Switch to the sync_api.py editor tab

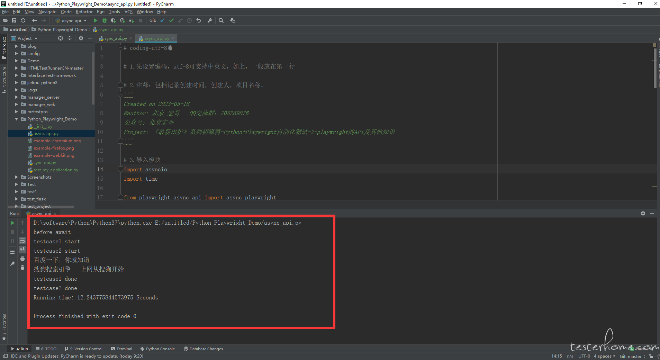pyautogui.click(x=116, y=38)
